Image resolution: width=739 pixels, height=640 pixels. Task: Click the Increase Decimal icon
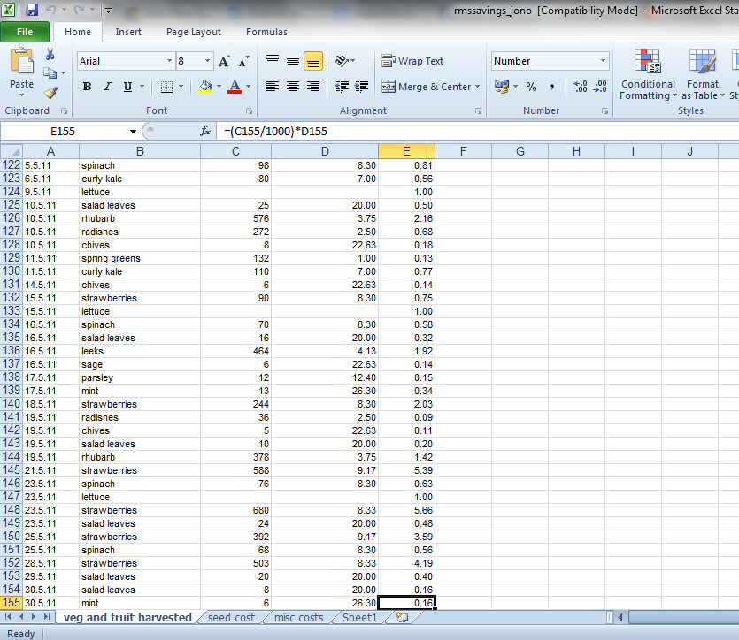point(581,87)
